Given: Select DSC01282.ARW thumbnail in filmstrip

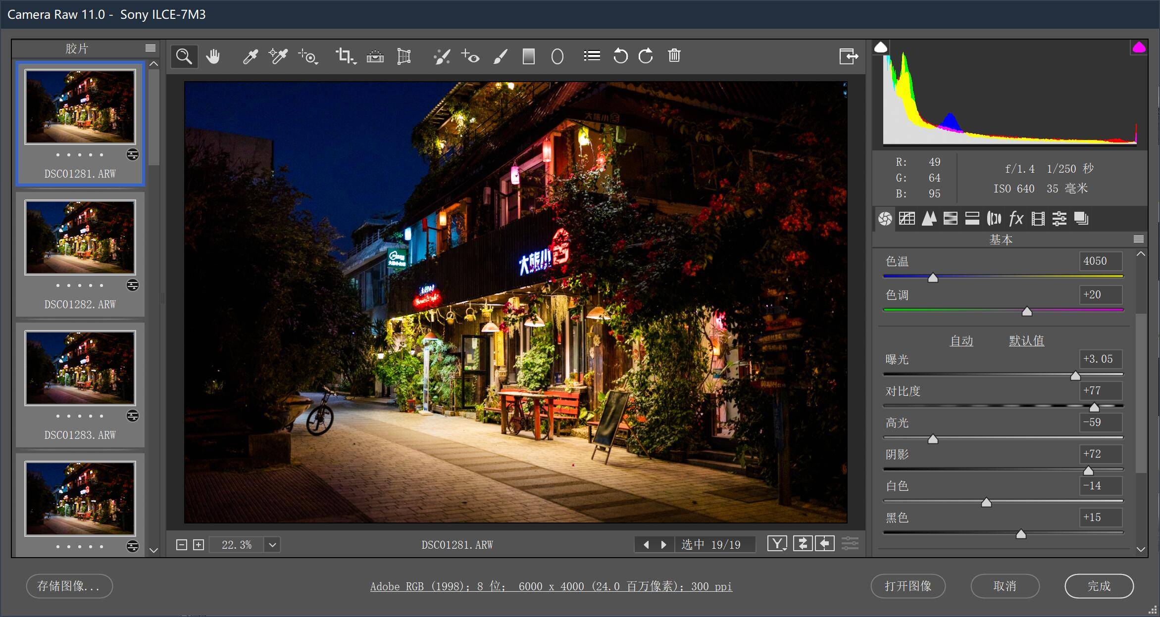Looking at the screenshot, I should 80,237.
